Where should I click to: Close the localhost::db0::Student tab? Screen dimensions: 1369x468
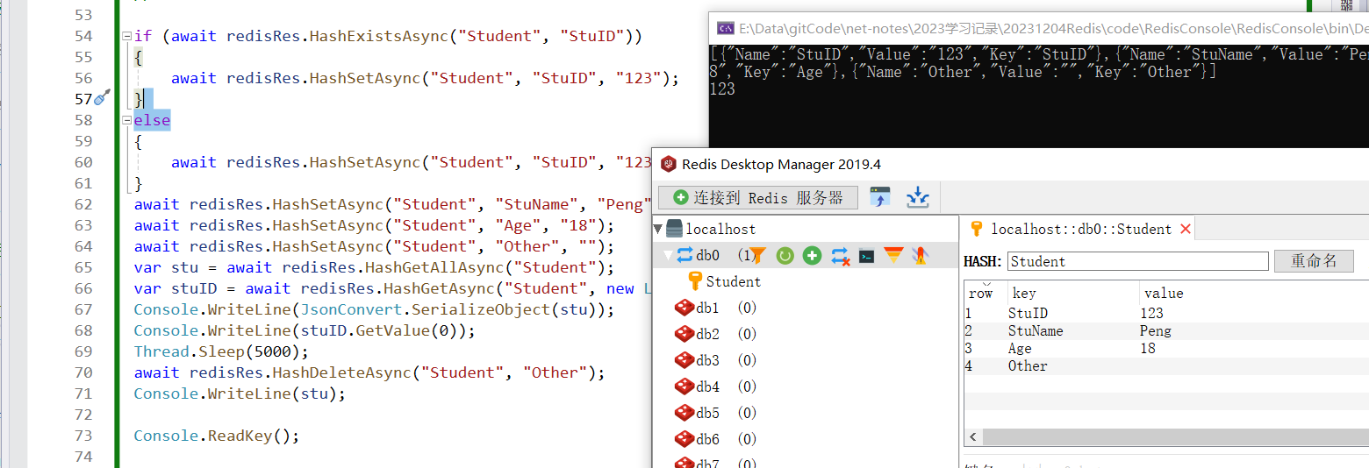tap(1185, 229)
